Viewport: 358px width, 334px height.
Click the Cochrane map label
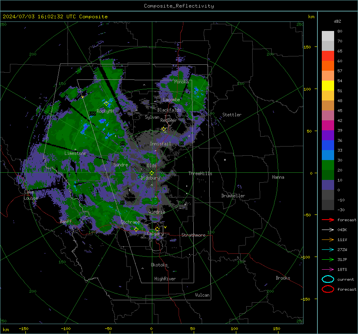130,222
